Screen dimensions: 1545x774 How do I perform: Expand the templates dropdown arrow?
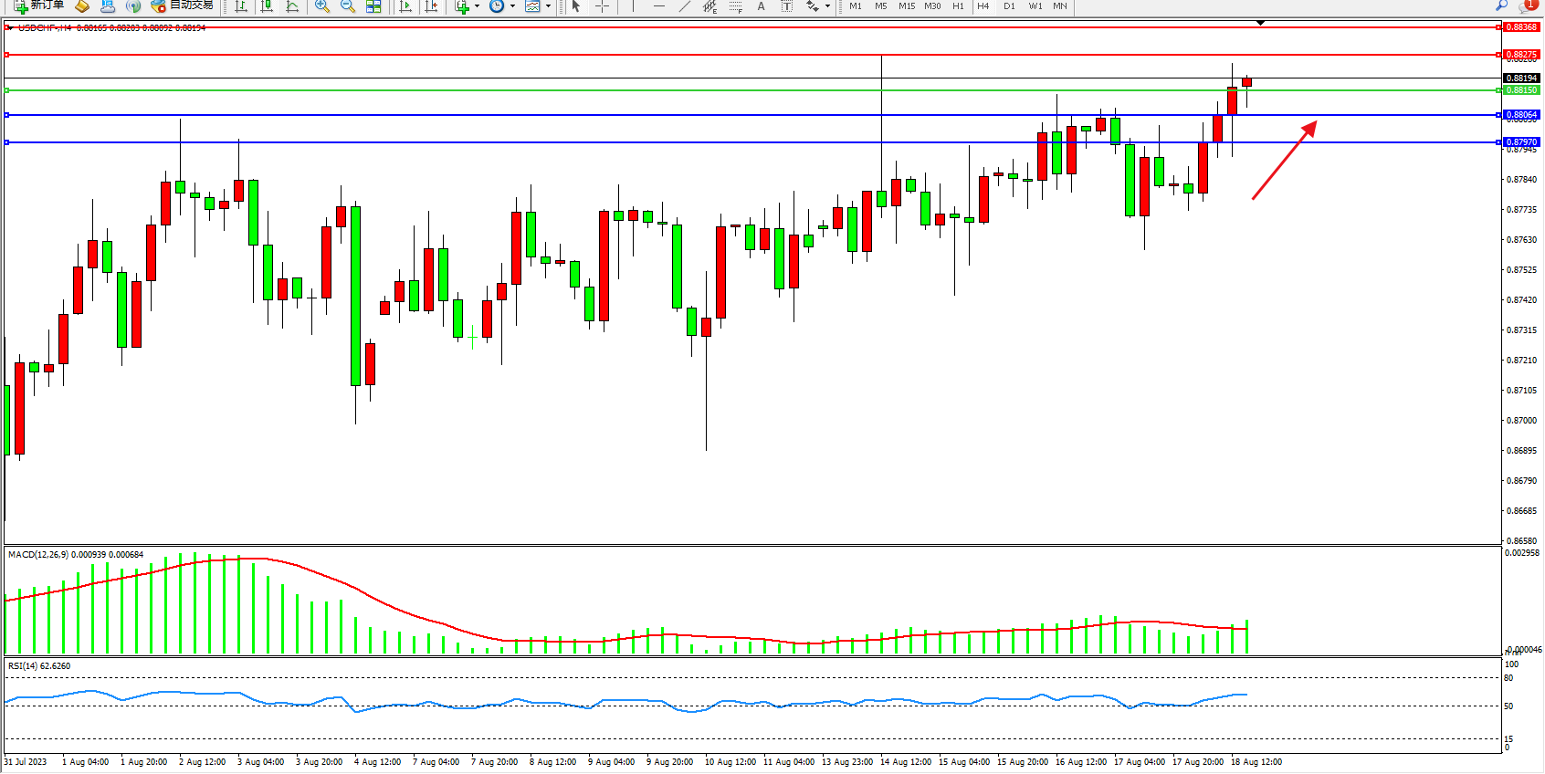548,6
